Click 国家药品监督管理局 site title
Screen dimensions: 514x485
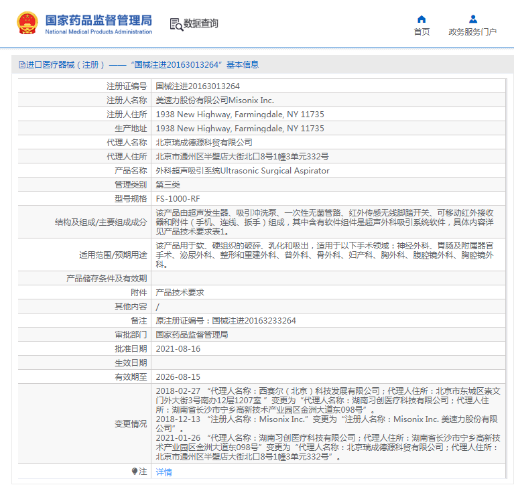point(99,20)
